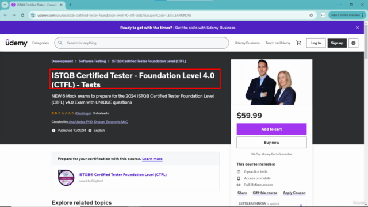368x207 pixels.
Task: Click the ISTQB certification badge image
Action: pyautogui.click(x=66, y=178)
